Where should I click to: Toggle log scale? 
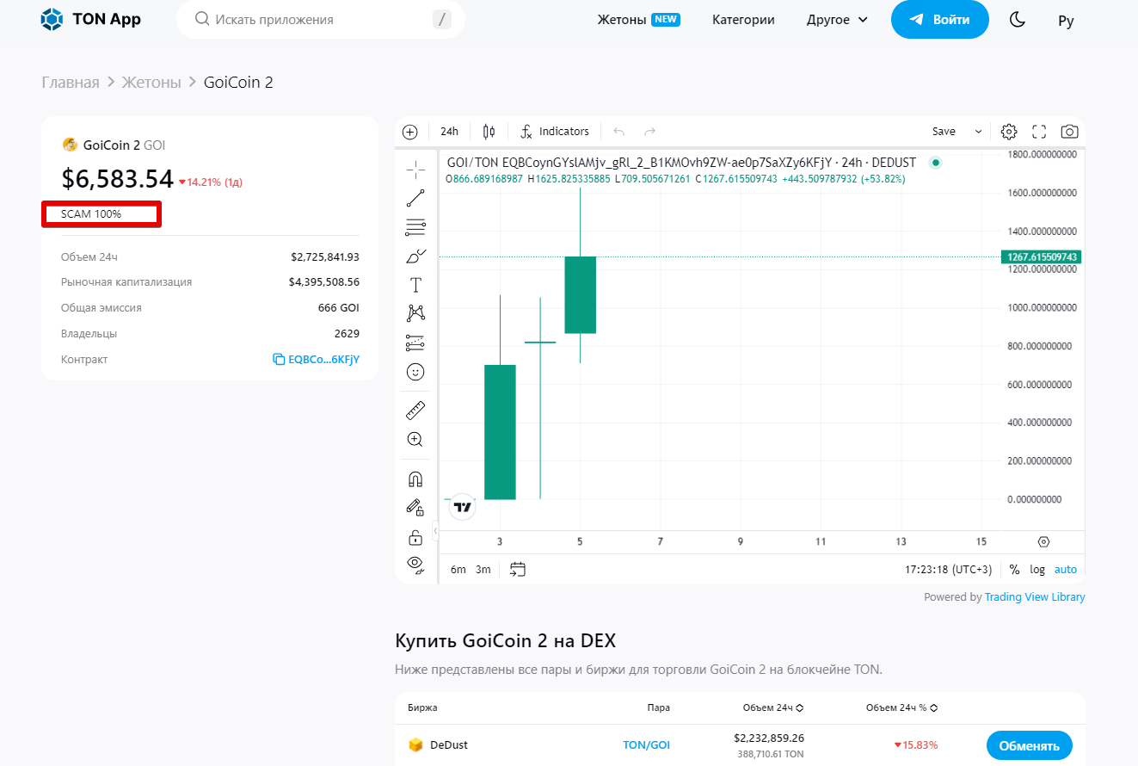point(1037,570)
